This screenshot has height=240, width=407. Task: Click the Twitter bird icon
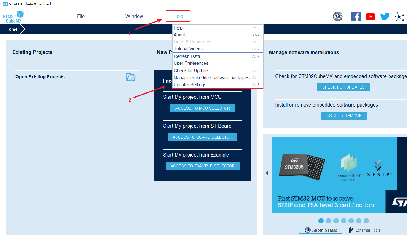[385, 17]
